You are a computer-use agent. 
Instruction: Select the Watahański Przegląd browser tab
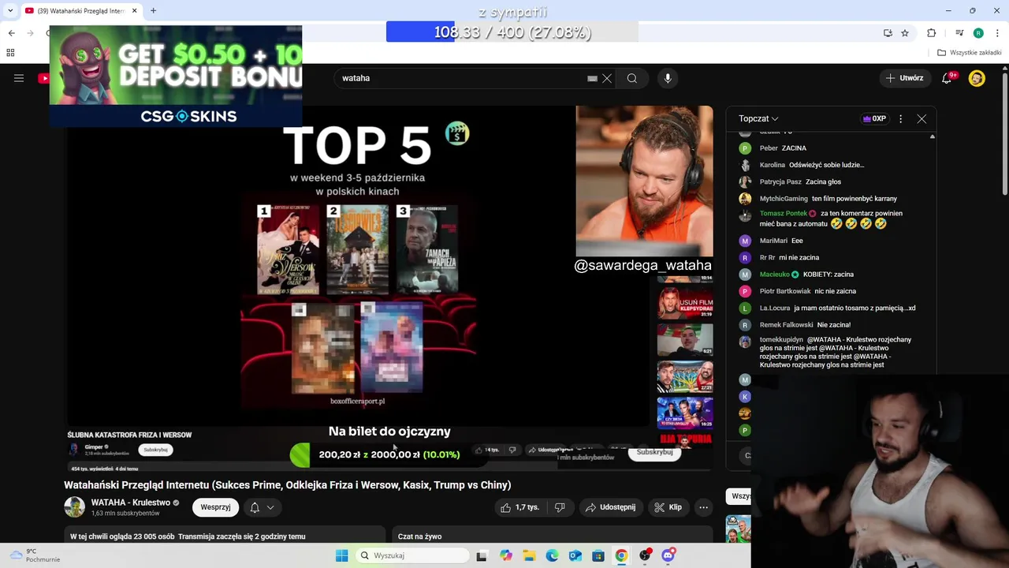[80, 11]
